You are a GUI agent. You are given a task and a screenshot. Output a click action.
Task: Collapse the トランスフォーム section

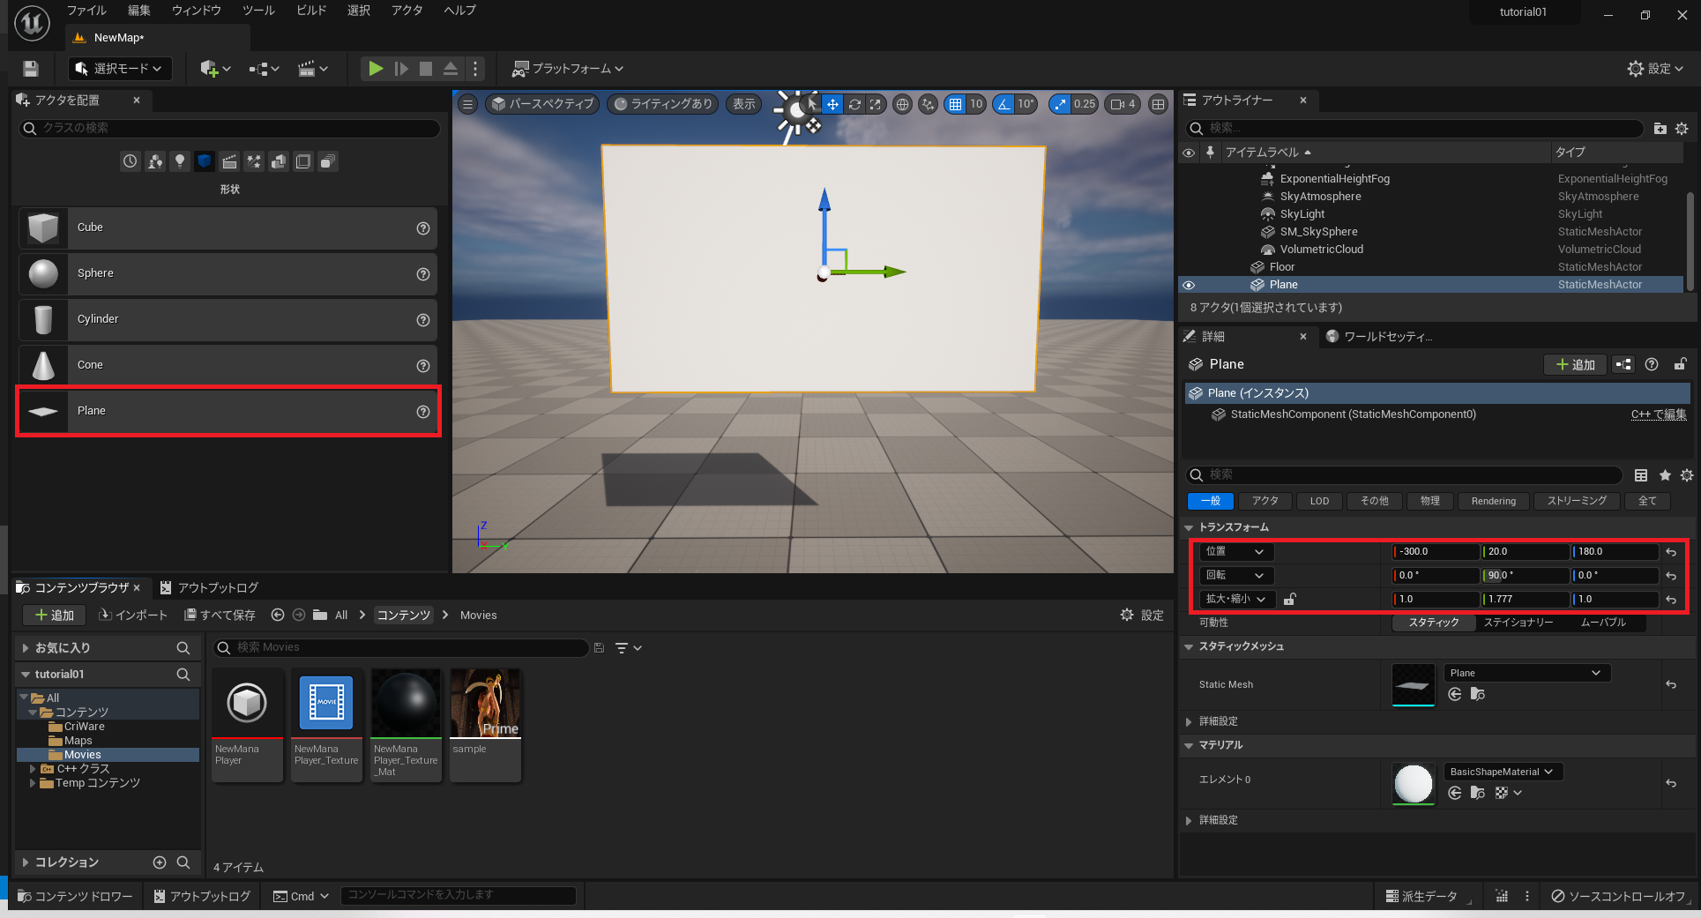point(1189,527)
